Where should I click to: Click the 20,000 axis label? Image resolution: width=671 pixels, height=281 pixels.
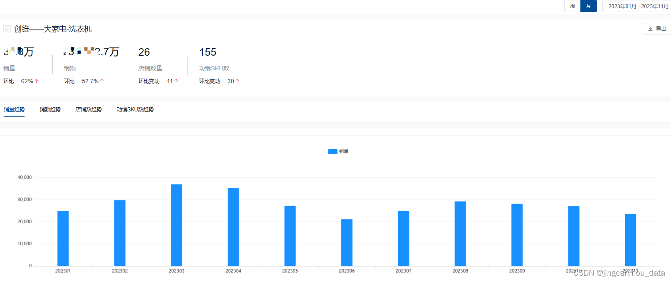coord(25,222)
